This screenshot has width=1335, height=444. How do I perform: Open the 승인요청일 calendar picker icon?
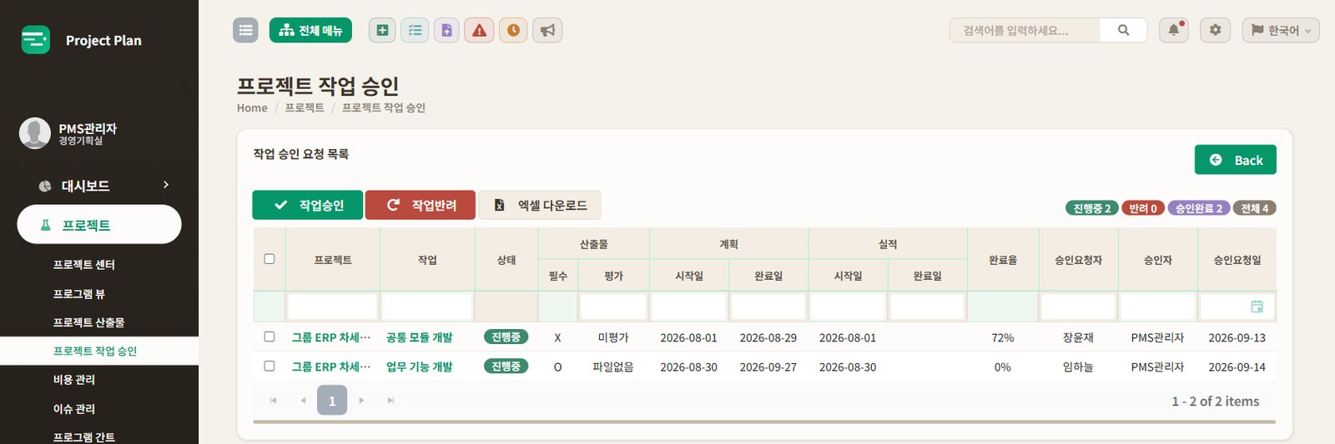pos(1257,307)
